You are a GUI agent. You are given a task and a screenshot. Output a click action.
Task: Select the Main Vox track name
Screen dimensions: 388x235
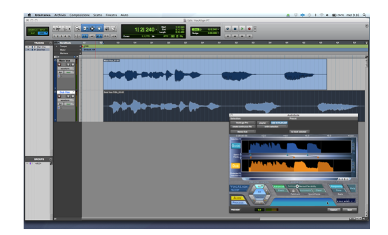tap(66, 60)
